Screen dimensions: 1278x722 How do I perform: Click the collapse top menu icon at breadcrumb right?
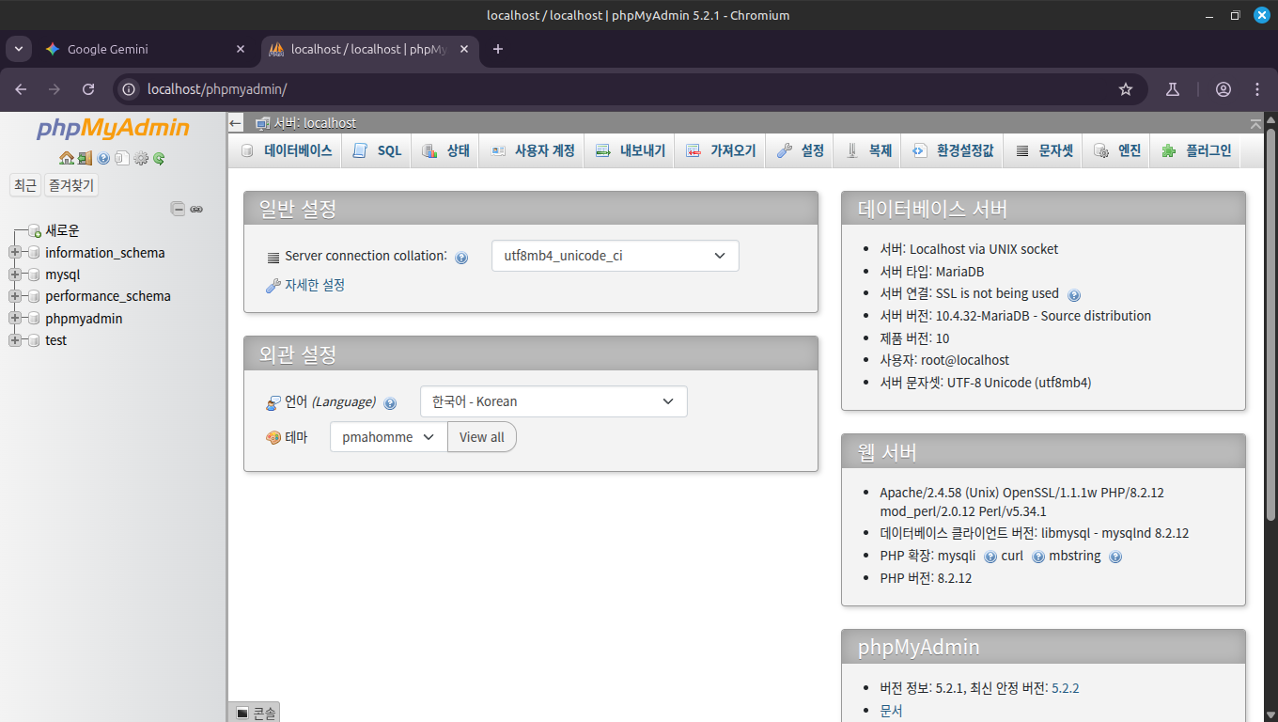point(1255,123)
